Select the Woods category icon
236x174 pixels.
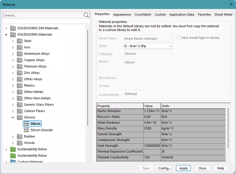point(20,142)
